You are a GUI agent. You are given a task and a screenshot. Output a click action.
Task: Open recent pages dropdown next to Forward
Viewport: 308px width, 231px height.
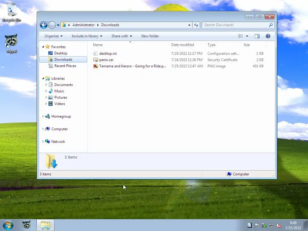(58, 25)
